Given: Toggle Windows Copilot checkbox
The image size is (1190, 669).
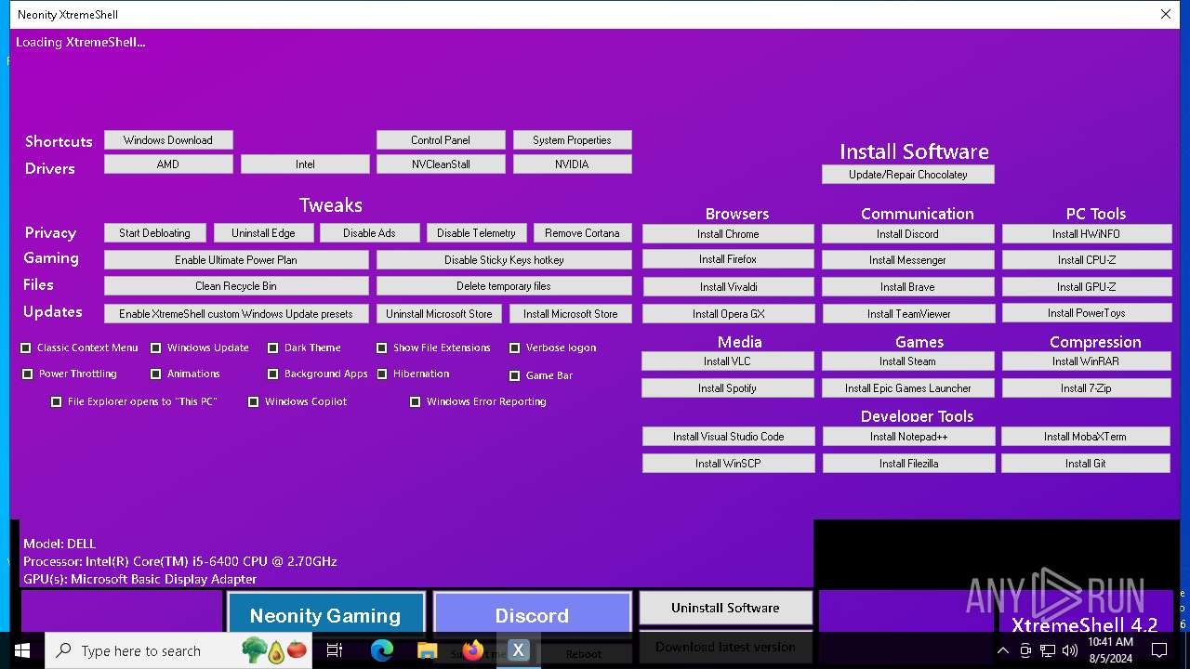Looking at the screenshot, I should click(x=254, y=402).
